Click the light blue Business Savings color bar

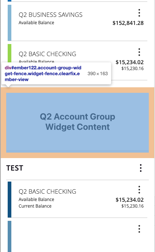pos(10,23)
